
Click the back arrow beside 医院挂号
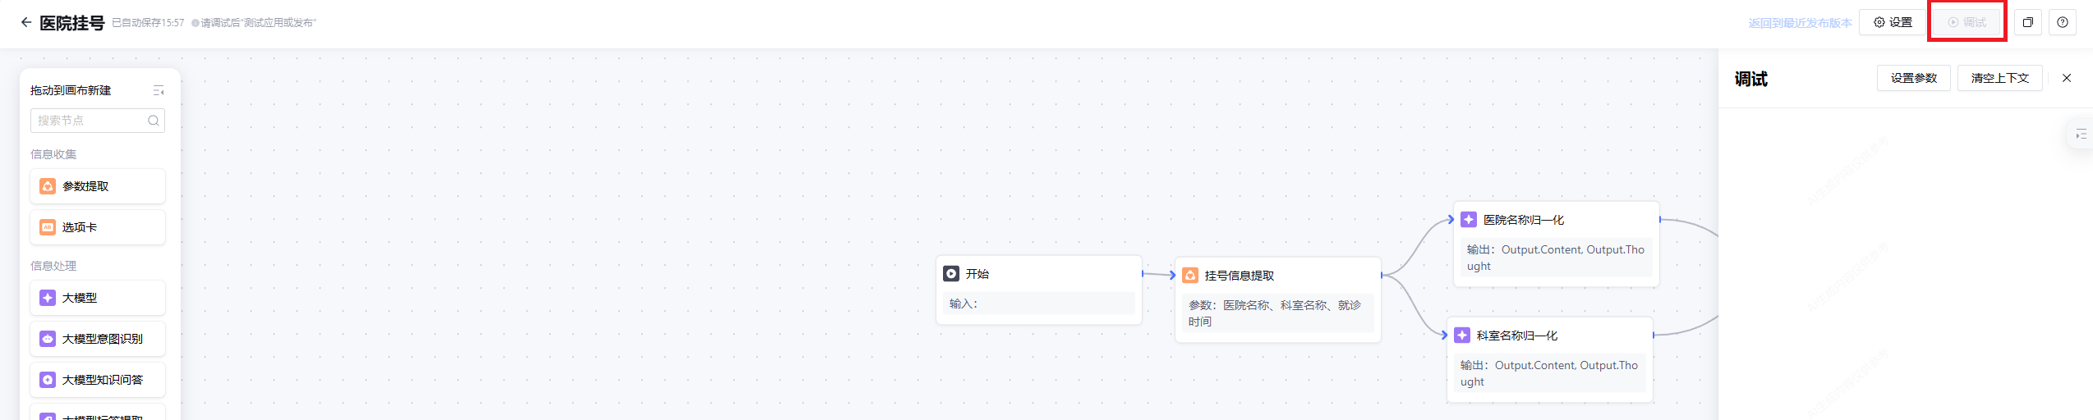pyautogui.click(x=26, y=22)
